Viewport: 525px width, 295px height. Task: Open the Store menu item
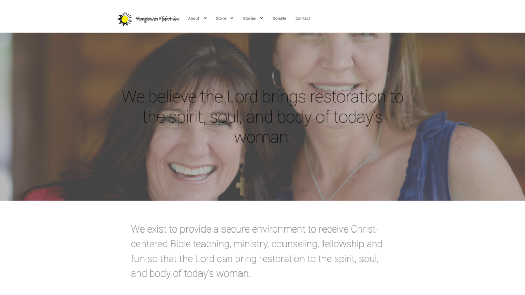coord(221,18)
